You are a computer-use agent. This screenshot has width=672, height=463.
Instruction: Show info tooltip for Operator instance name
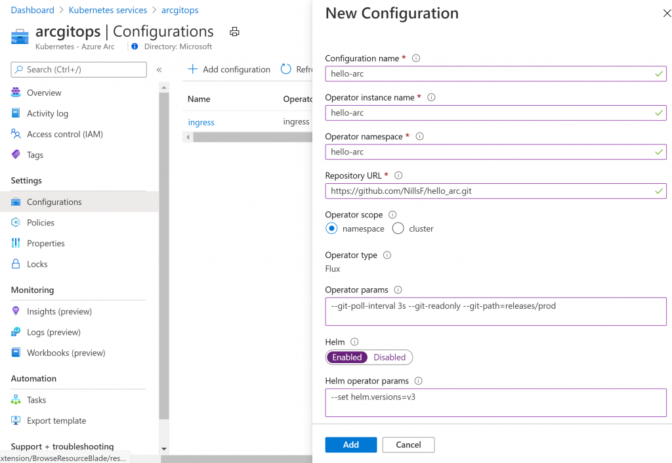[431, 97]
